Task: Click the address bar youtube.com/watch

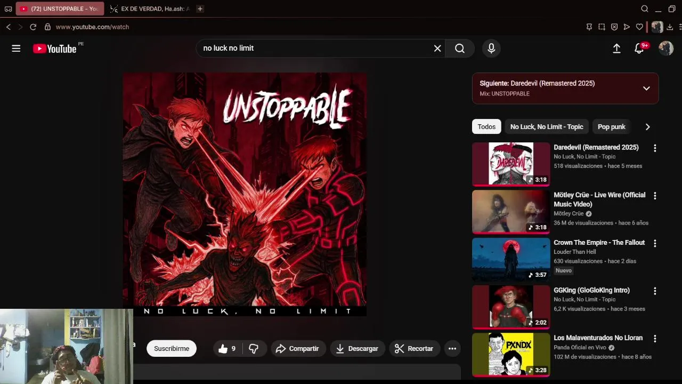Action: click(92, 27)
